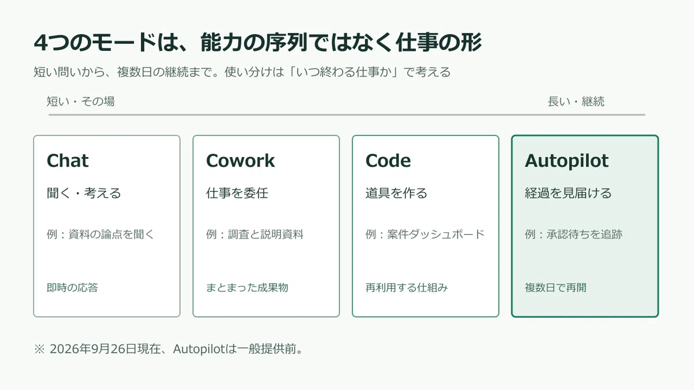Click the "長い・継続" axis label
The height and width of the screenshot is (390, 694).
pyautogui.click(x=576, y=102)
